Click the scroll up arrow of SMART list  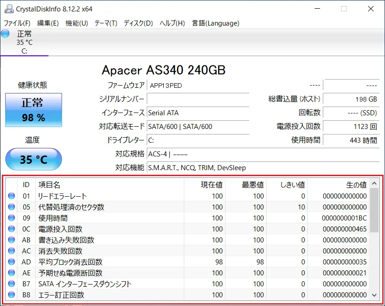coord(374,183)
